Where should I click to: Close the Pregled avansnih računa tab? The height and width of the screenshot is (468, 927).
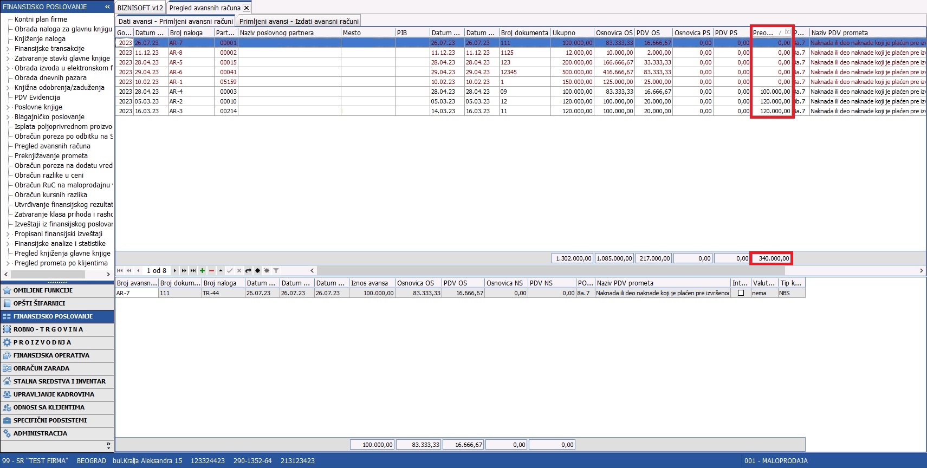[x=247, y=8]
